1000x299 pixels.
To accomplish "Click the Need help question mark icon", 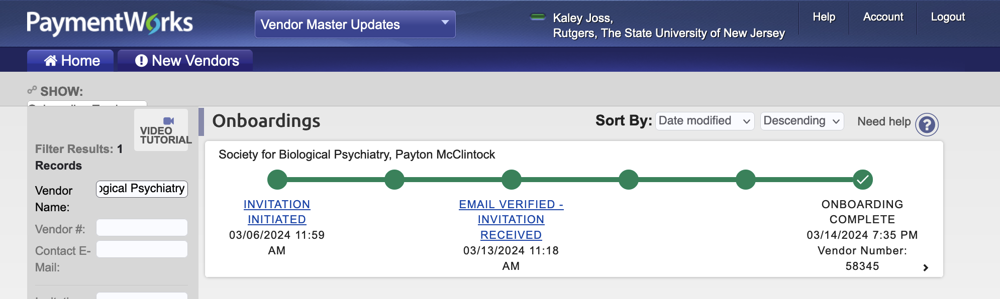I will [x=927, y=124].
